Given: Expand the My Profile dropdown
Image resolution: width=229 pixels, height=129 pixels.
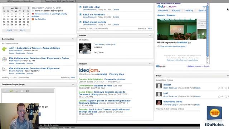Looking at the screenshot, I should 84,40.
